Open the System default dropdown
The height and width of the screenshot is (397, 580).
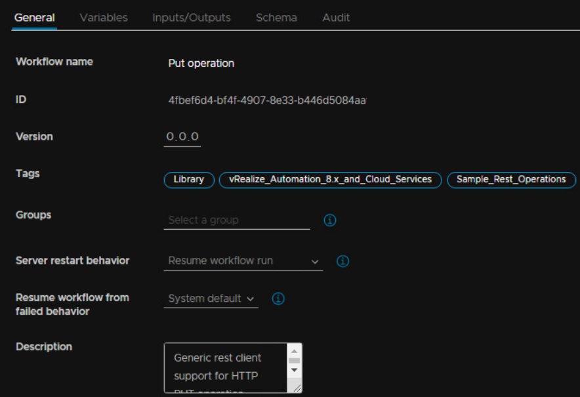211,299
